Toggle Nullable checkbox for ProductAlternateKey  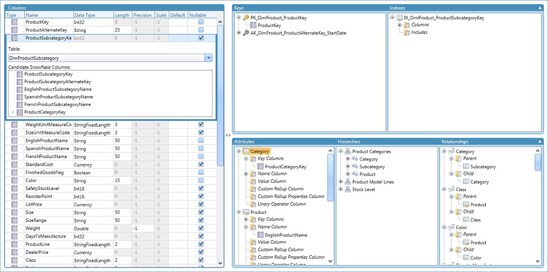point(201,30)
